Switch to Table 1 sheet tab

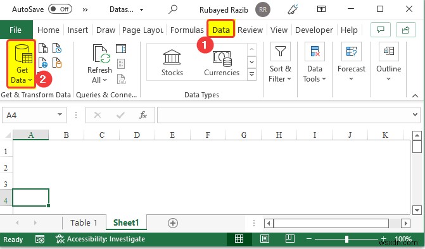coord(84,223)
